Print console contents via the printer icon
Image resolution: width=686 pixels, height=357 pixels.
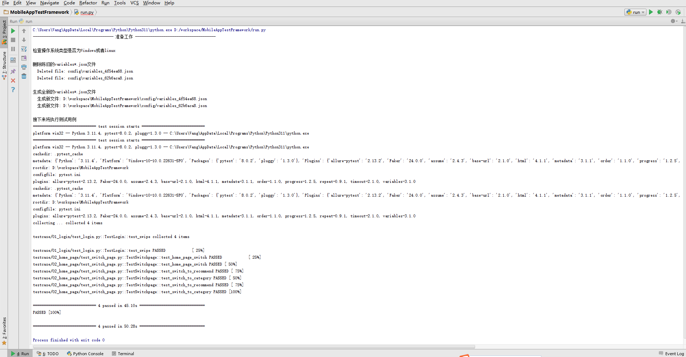point(24,67)
